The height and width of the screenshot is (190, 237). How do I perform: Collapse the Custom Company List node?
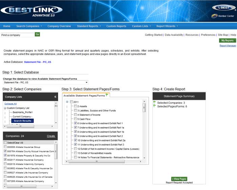[x=5, y=108]
